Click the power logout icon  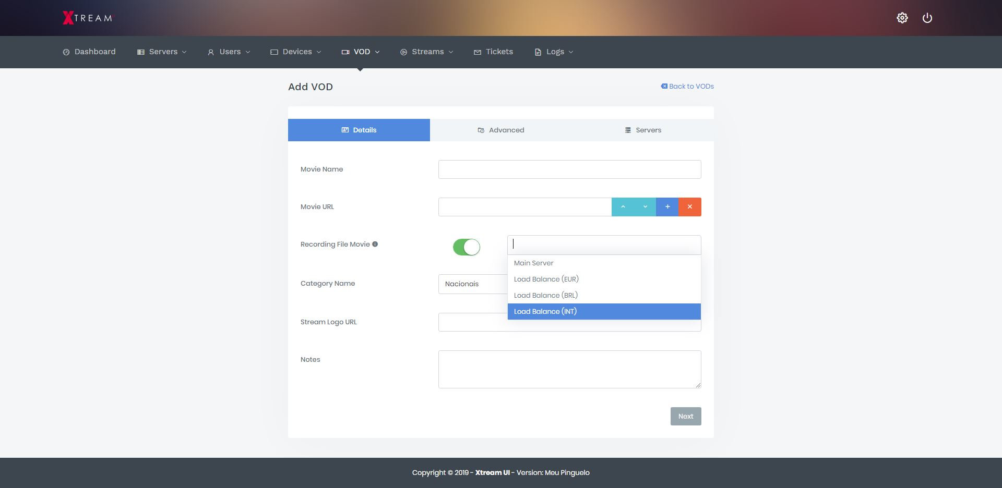click(927, 18)
